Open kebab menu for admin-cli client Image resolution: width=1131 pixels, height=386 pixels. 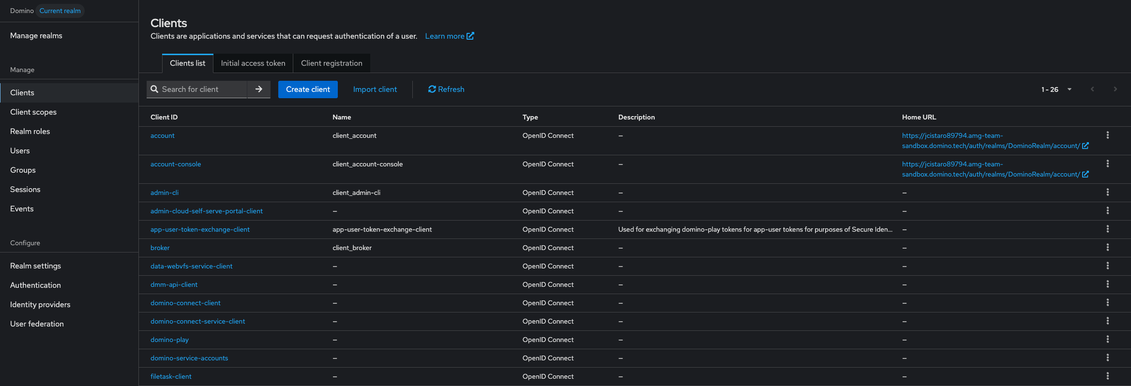click(1107, 192)
